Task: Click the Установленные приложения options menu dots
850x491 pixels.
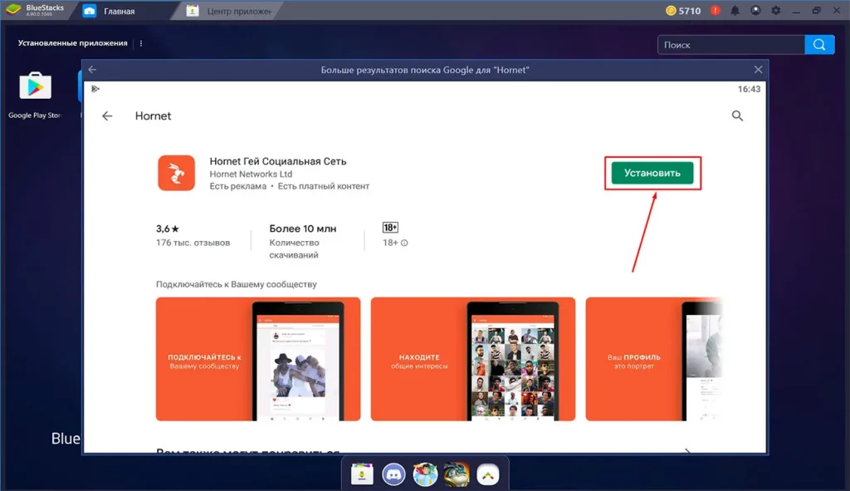Action: [x=141, y=43]
